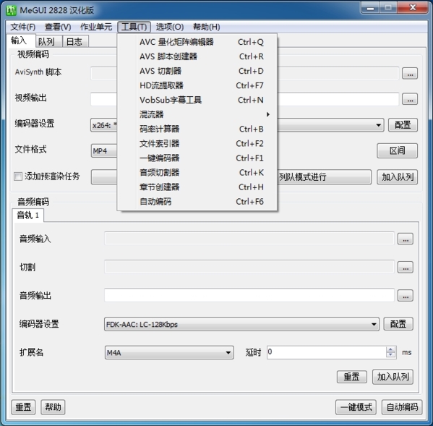Decrease 延时 with down spinner arrow
Screen dimensions: 433x426
[x=390, y=355]
